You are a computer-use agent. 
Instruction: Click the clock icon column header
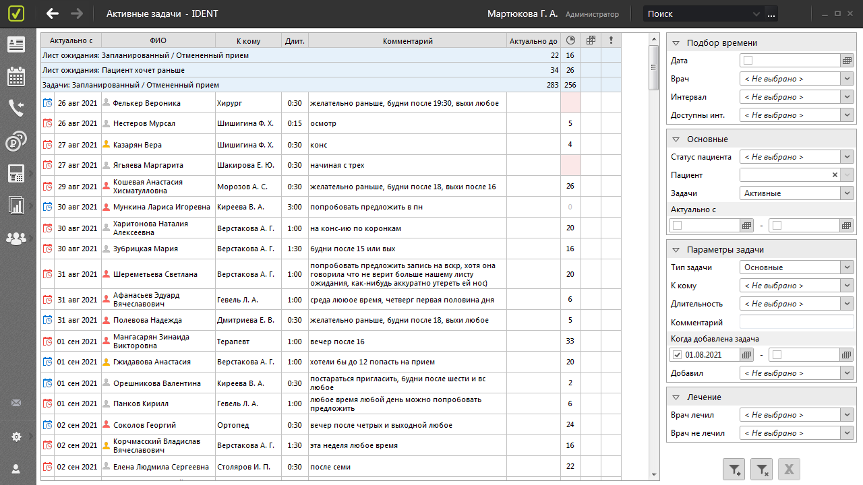(x=570, y=40)
